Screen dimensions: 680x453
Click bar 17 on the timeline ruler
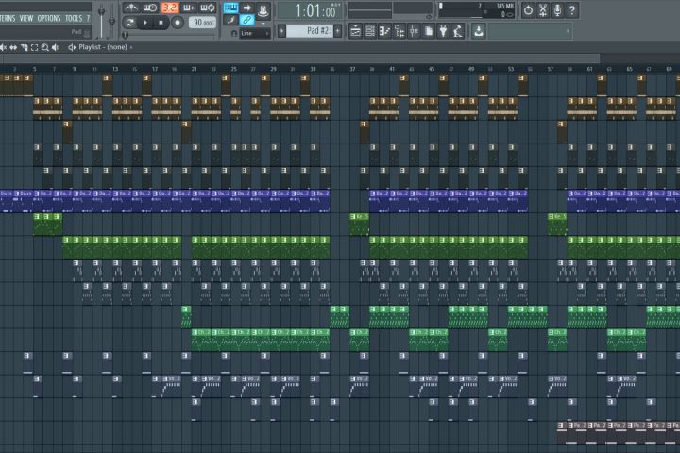tap(154, 69)
